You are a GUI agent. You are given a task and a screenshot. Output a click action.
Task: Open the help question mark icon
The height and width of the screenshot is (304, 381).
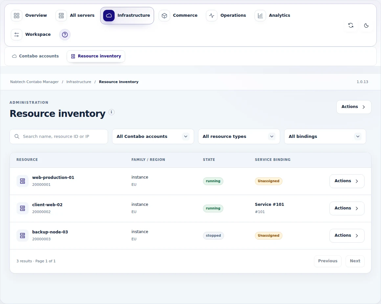[65, 34]
